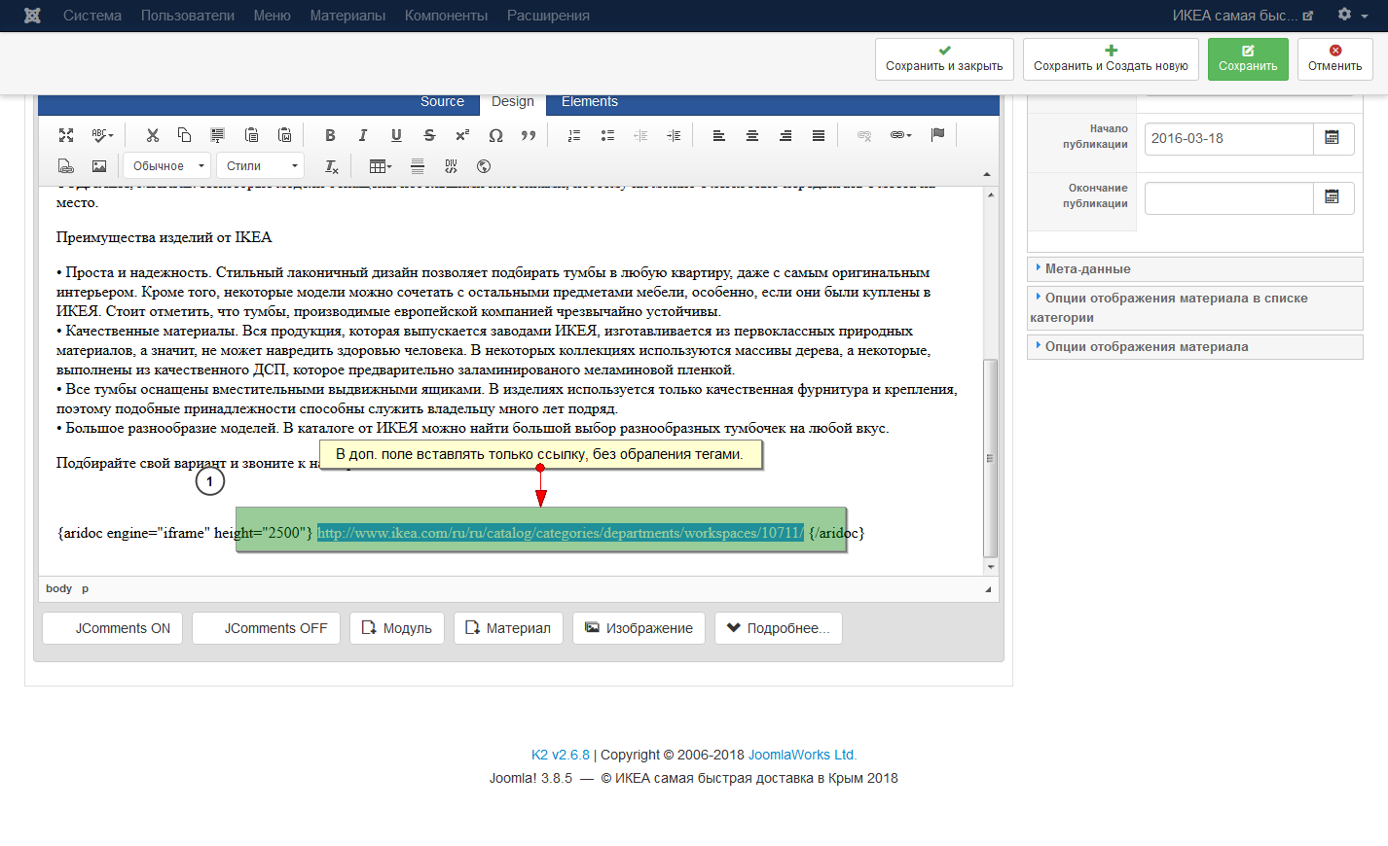Toggle italic text formatting
The image size is (1388, 846).
(363, 135)
